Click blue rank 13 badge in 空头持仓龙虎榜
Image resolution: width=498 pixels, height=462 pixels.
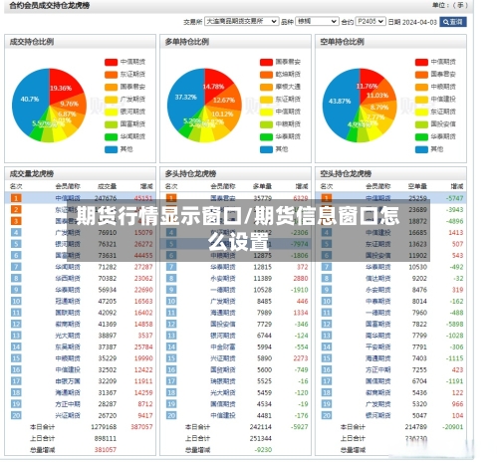327,336
